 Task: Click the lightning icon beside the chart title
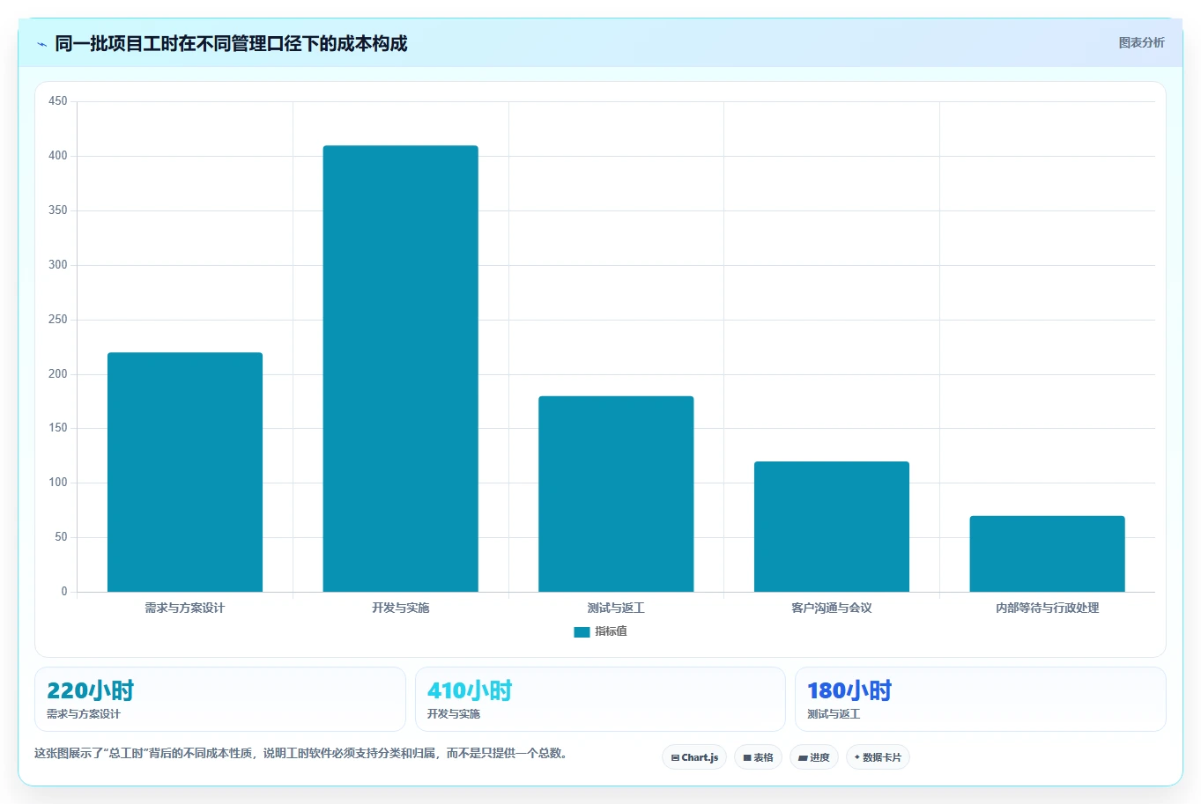41,44
